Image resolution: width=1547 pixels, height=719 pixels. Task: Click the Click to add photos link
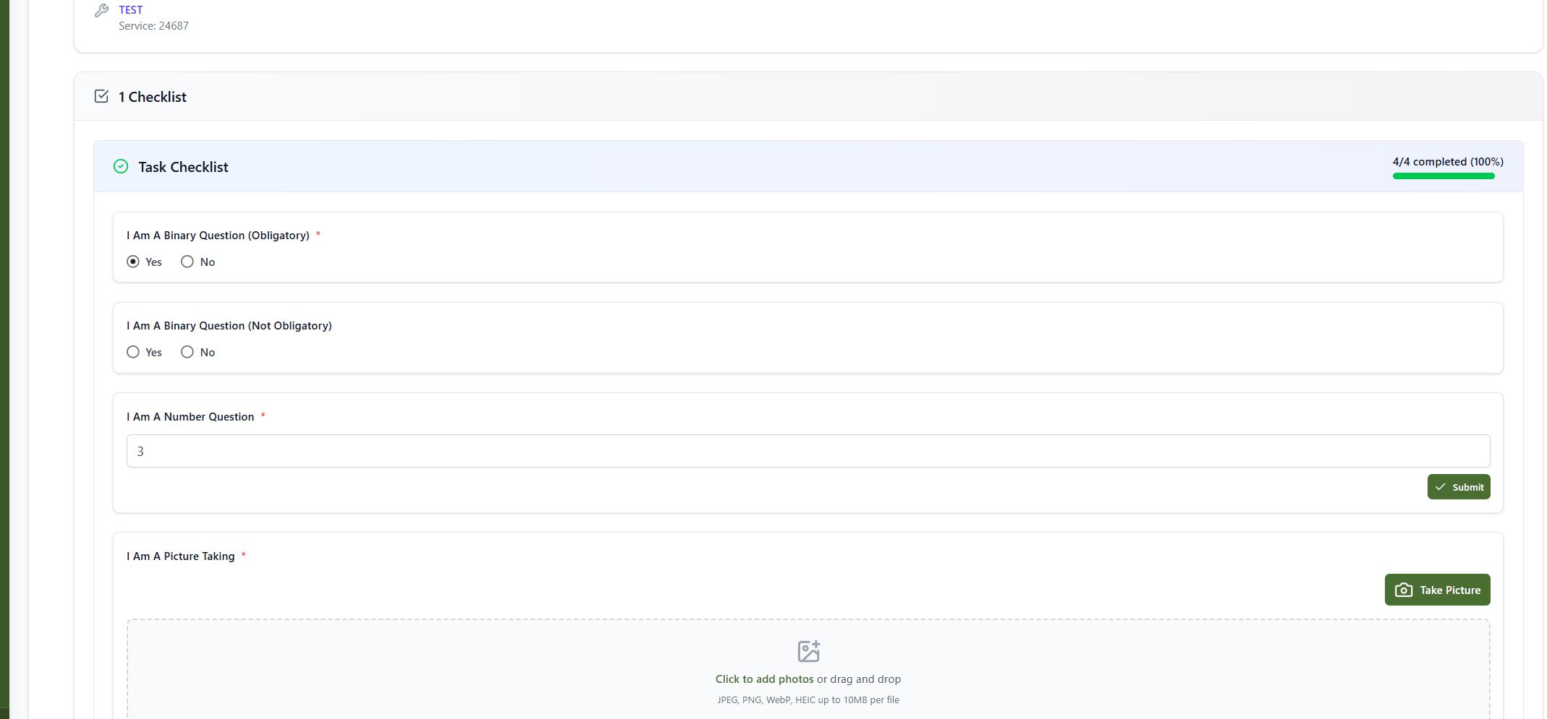click(x=764, y=679)
